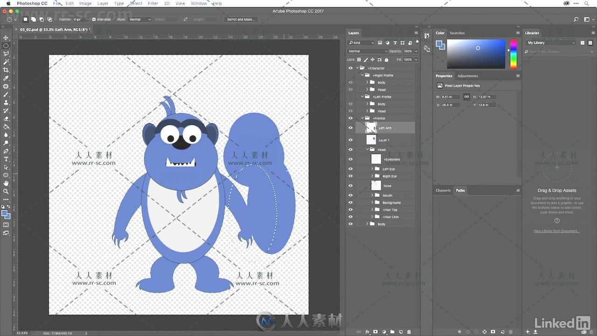Expand the Left Eye group

click(x=372, y=169)
